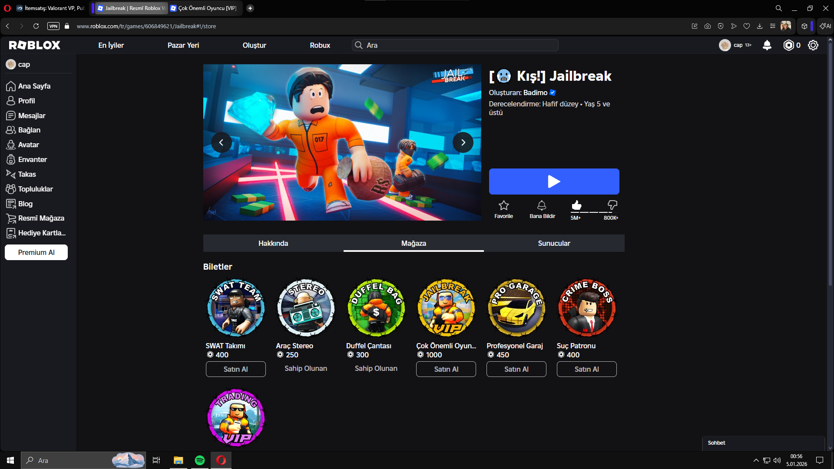
Task: Play Jailbreak with the blue play button
Action: point(554,182)
